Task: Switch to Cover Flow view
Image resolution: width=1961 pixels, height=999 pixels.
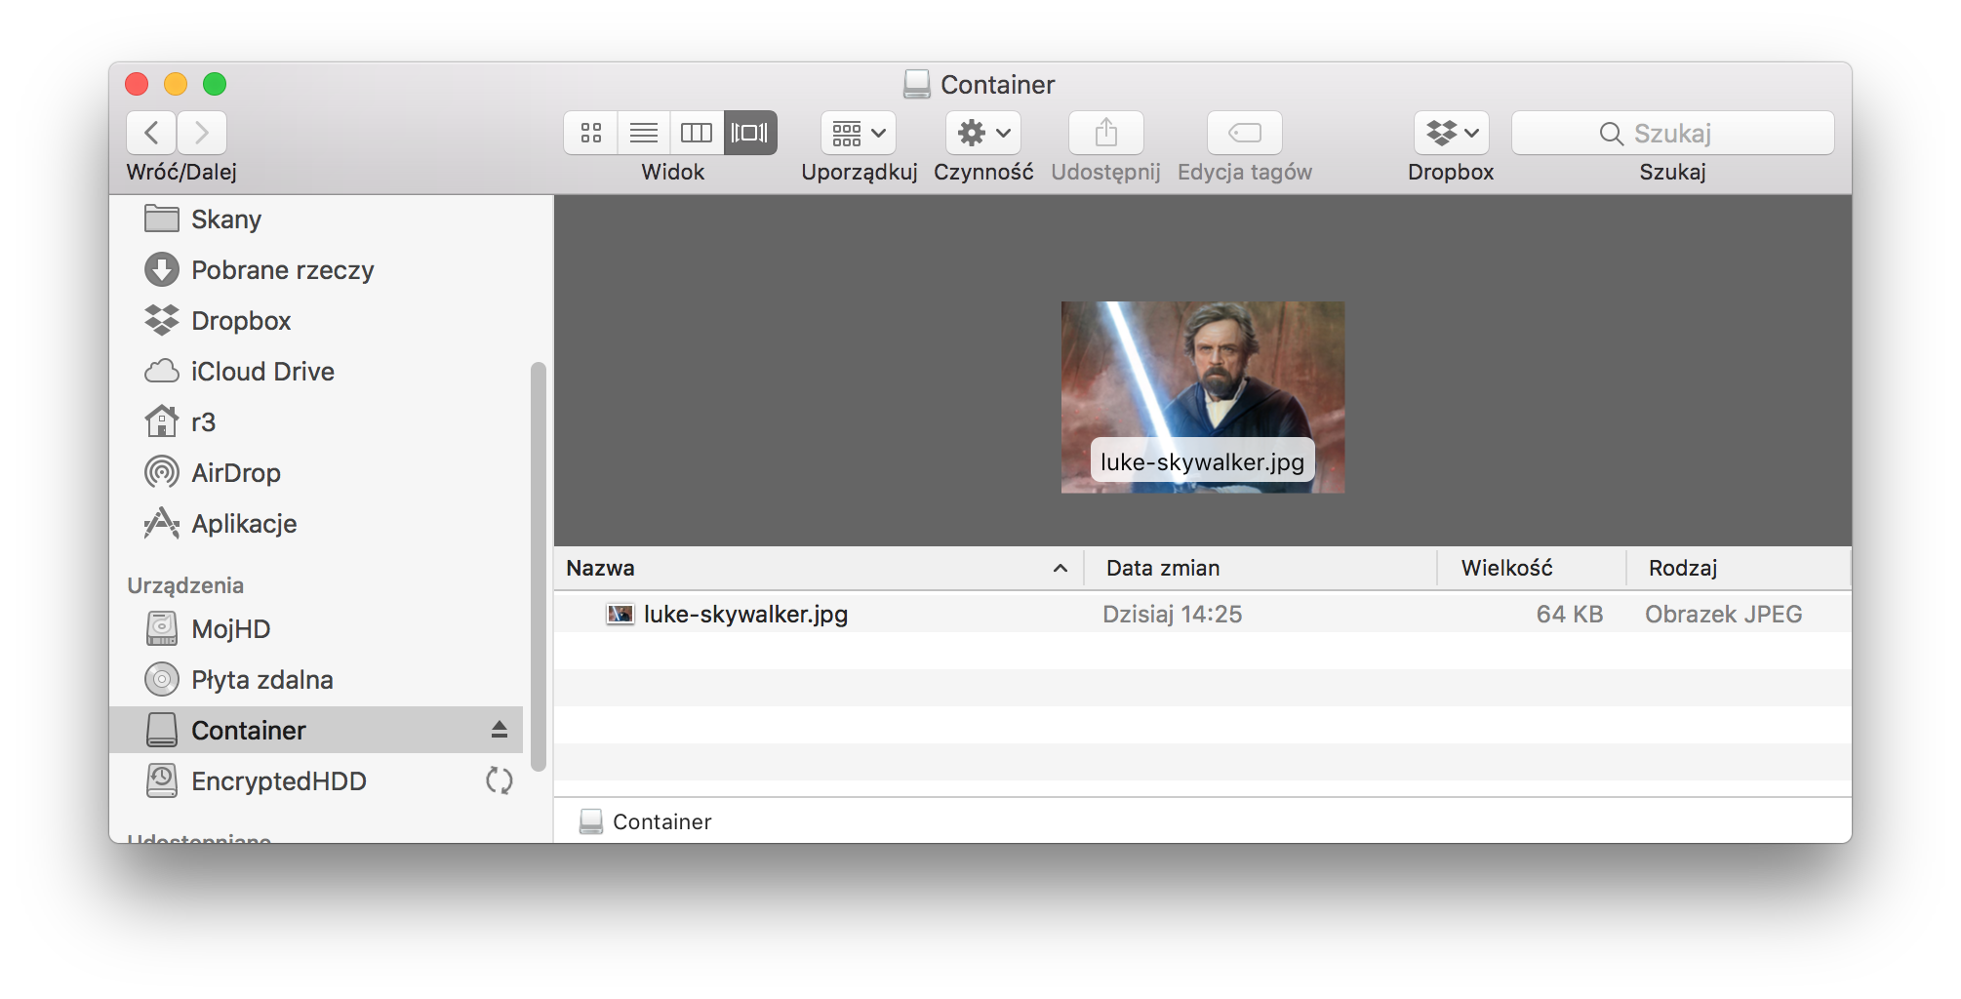Action: click(750, 133)
